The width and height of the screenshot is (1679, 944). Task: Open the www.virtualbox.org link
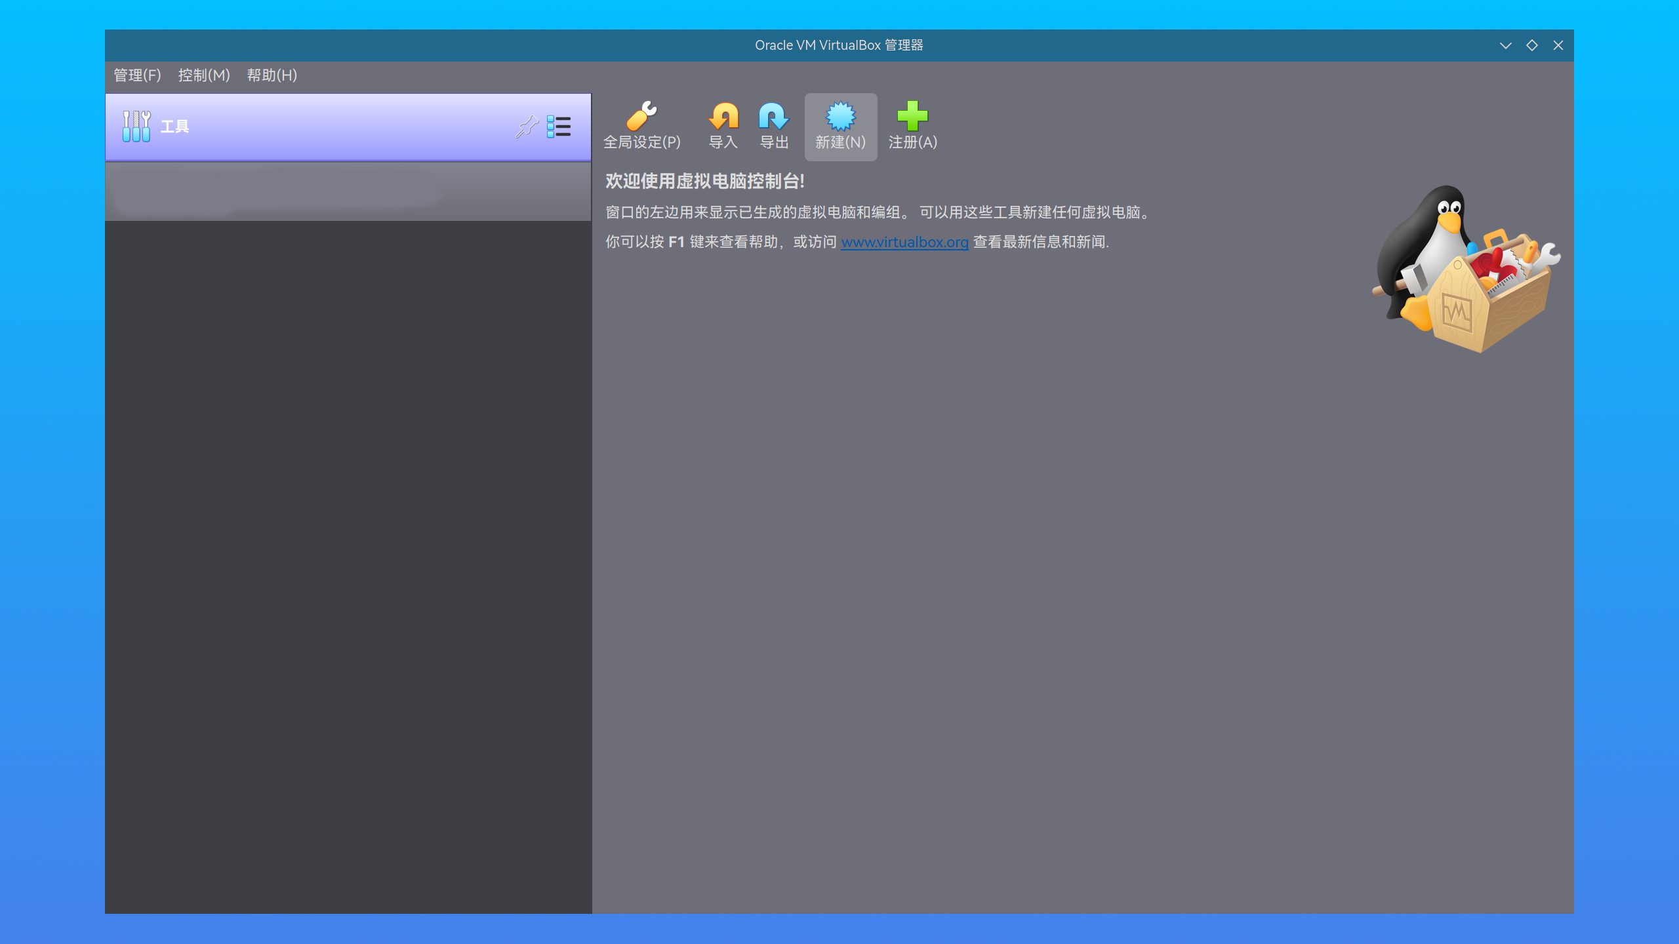pyautogui.click(x=904, y=242)
